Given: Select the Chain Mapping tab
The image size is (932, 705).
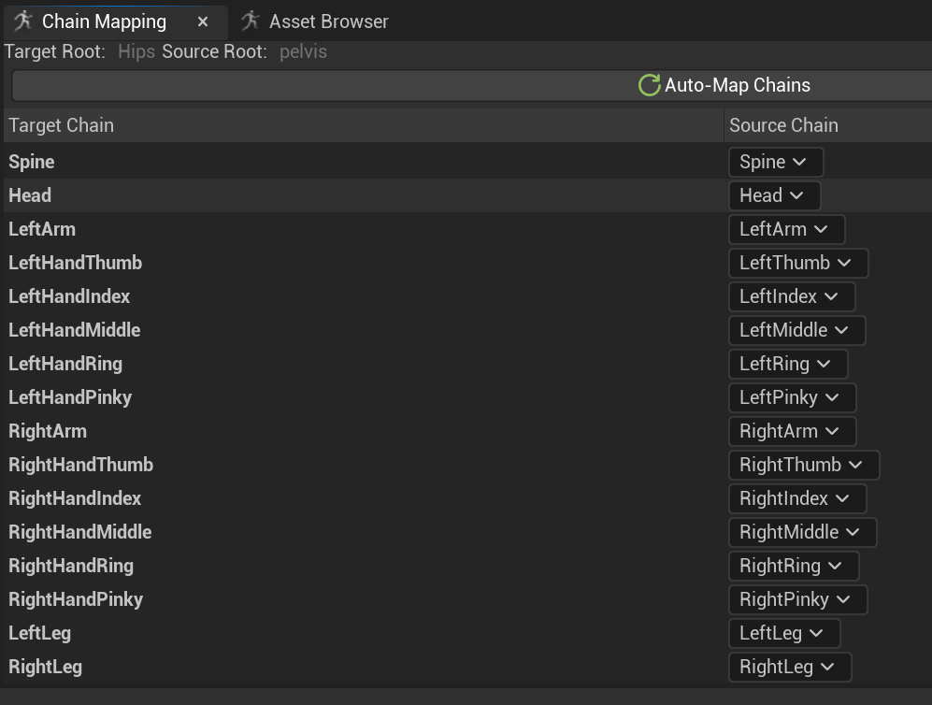Looking at the screenshot, I should click(x=103, y=22).
